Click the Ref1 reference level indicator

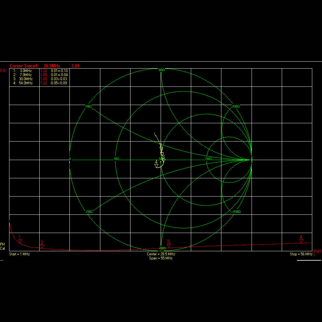(x=317, y=251)
